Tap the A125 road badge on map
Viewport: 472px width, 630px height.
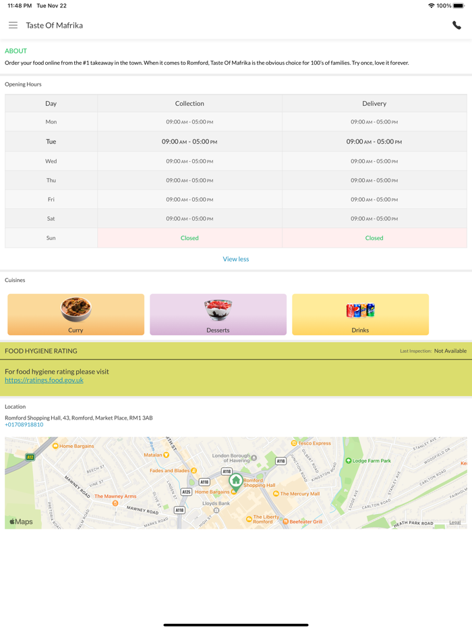[186, 492]
